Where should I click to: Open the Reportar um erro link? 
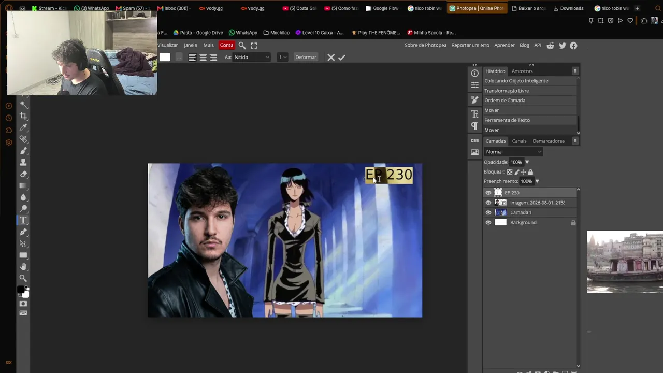[470, 46]
